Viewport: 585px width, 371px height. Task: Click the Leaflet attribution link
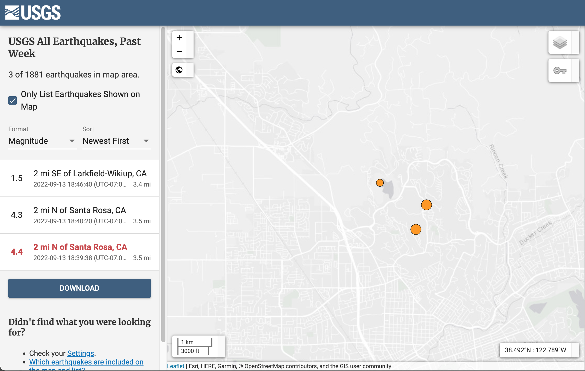pyautogui.click(x=175, y=366)
